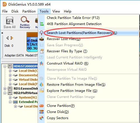Open the View menu
The image size is (140, 123).
(56, 11)
